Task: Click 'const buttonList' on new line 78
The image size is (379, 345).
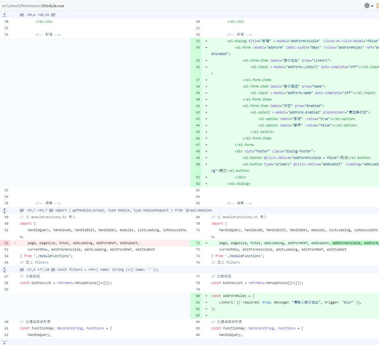Action: click(257, 283)
